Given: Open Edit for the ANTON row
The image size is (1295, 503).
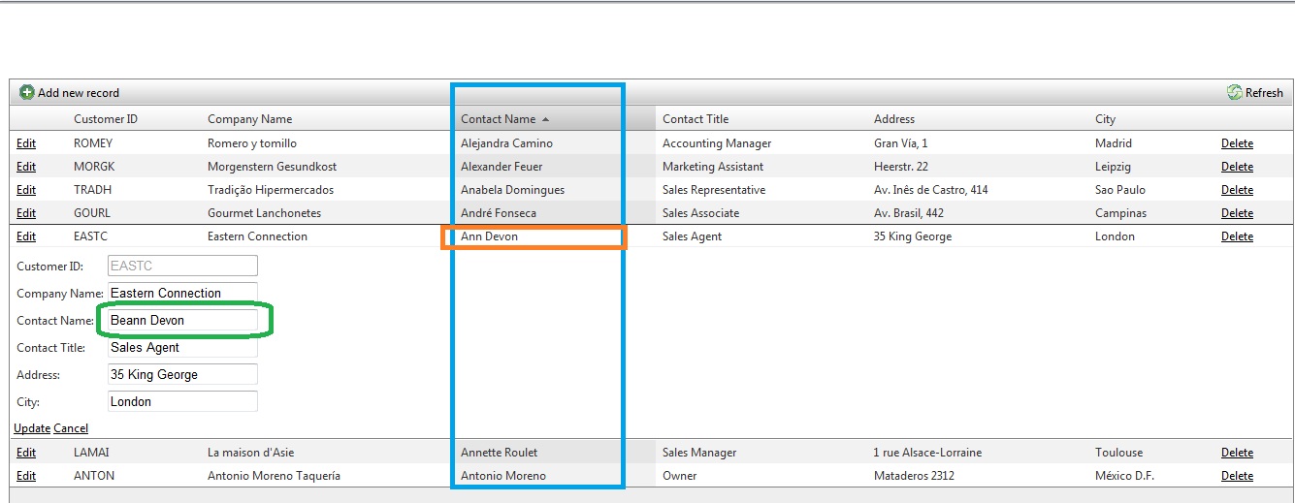Looking at the screenshot, I should coord(26,476).
